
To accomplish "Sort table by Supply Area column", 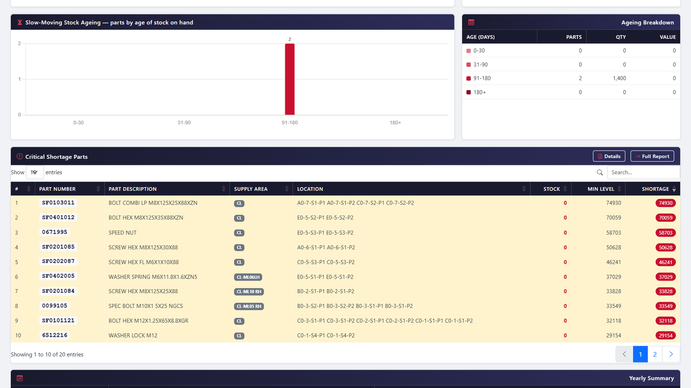I will [261, 189].
